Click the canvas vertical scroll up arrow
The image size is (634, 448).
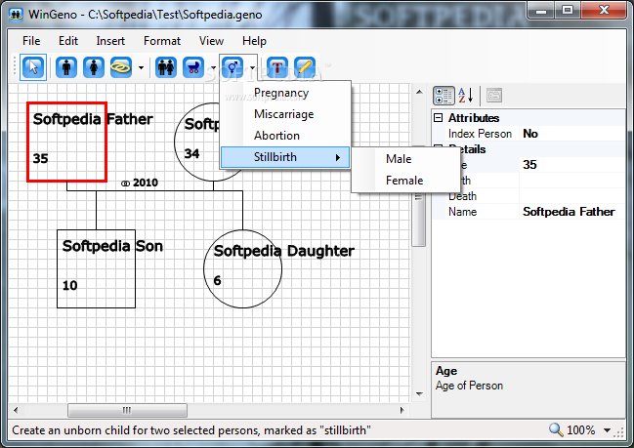coord(419,92)
